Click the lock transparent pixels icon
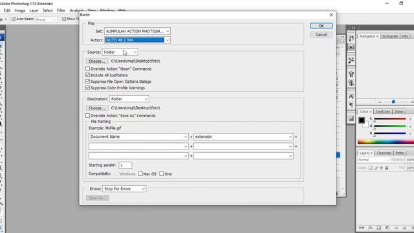This screenshot has width=414, height=233. click(370, 168)
